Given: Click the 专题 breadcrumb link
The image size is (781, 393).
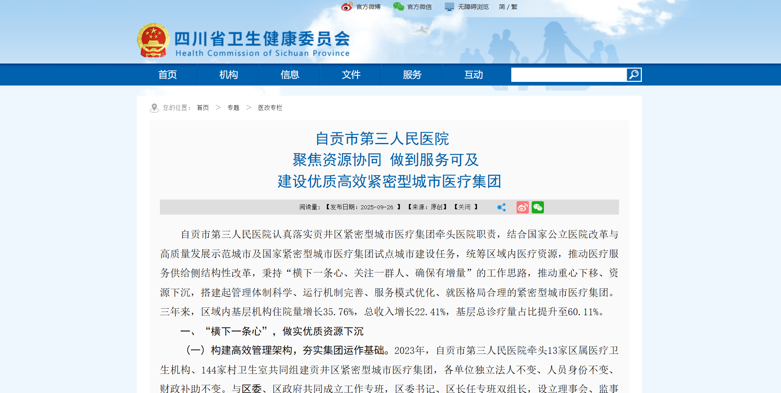Looking at the screenshot, I should pos(233,108).
